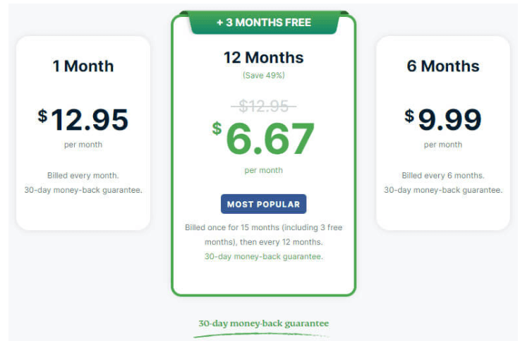Click the Save 49% label
This screenshot has width=520, height=341.
(x=264, y=76)
